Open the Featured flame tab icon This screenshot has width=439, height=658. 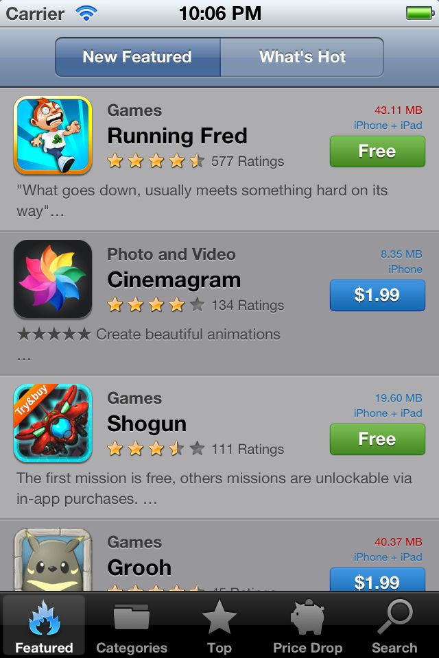tap(44, 618)
